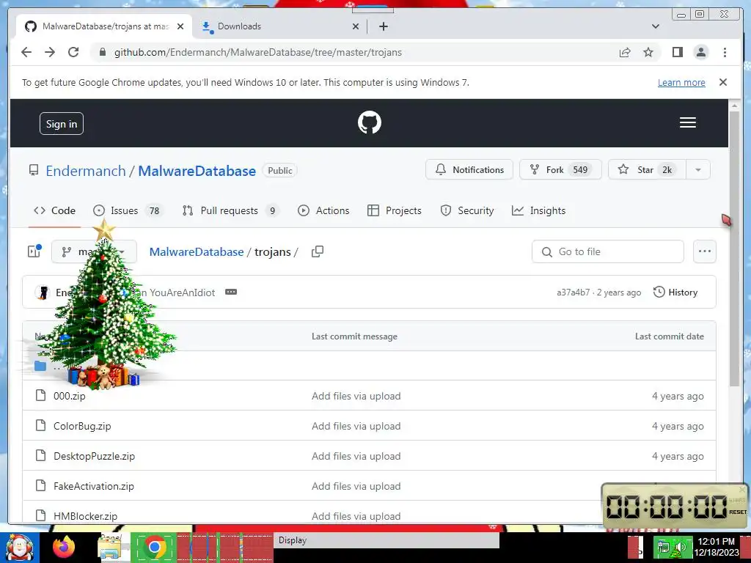Dismiss the Chrome update notification bar
This screenshot has width=751, height=563.
[722, 82]
